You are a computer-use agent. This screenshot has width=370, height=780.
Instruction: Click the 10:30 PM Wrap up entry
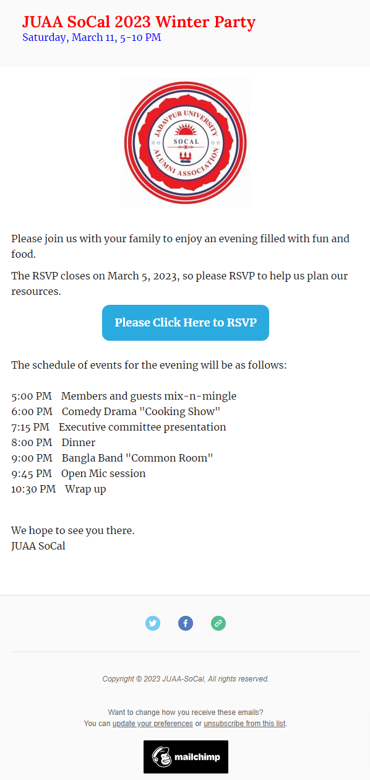coord(59,489)
